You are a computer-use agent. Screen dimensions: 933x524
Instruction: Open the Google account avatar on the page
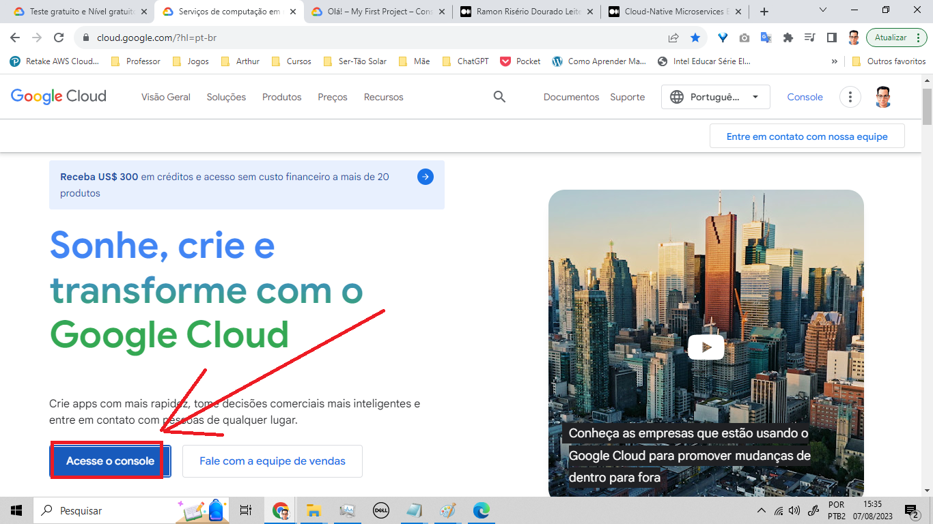[x=883, y=97]
